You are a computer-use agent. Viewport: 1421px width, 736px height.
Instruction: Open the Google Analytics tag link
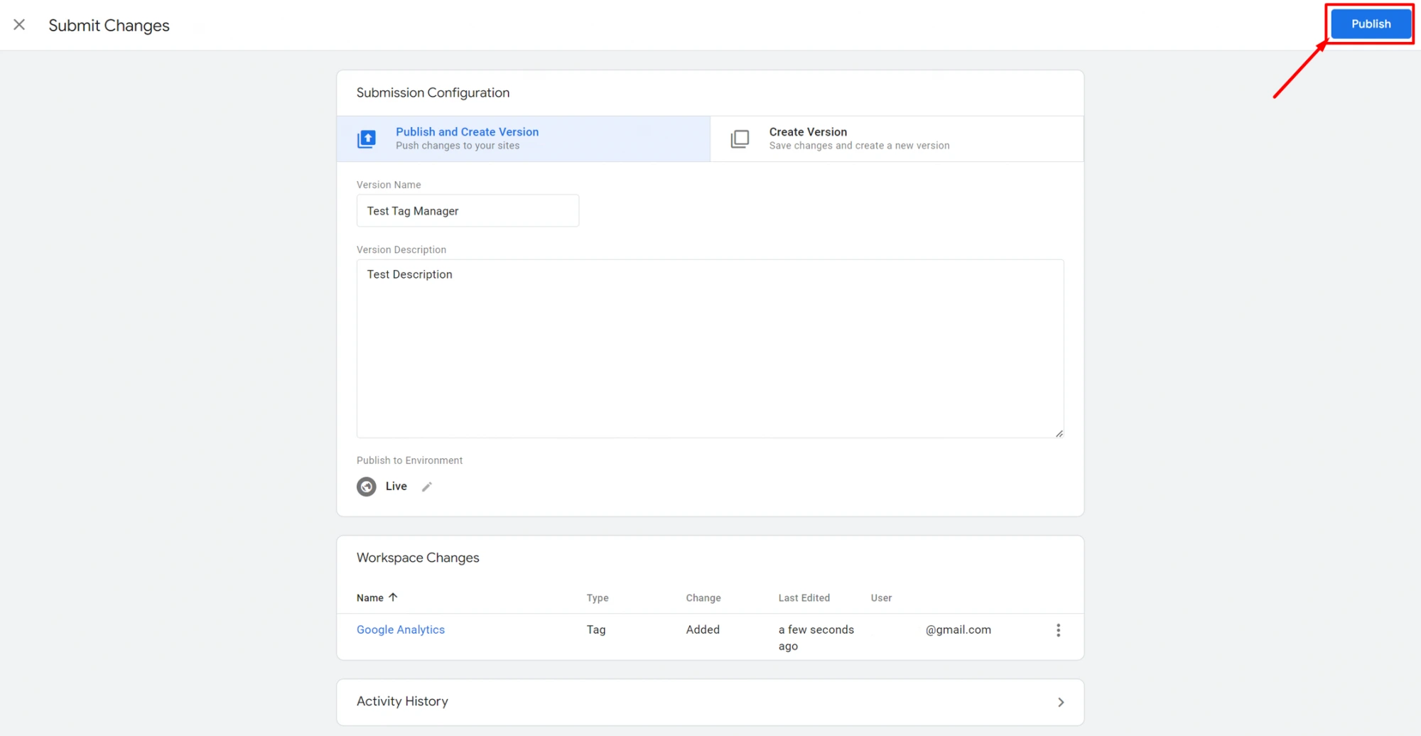coord(401,629)
